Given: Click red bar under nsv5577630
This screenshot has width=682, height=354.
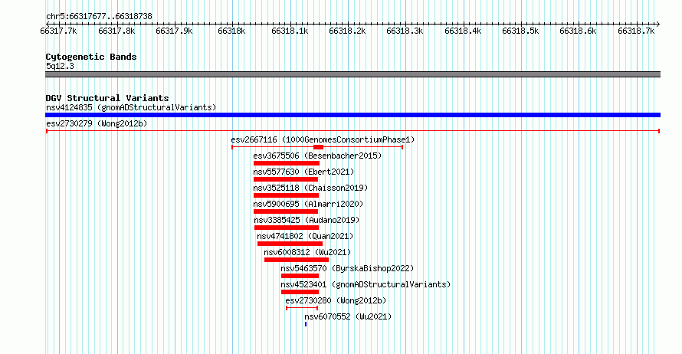Looking at the screenshot, I should (x=286, y=179).
